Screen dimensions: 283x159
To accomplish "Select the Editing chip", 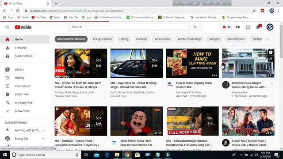I will 124,39.
